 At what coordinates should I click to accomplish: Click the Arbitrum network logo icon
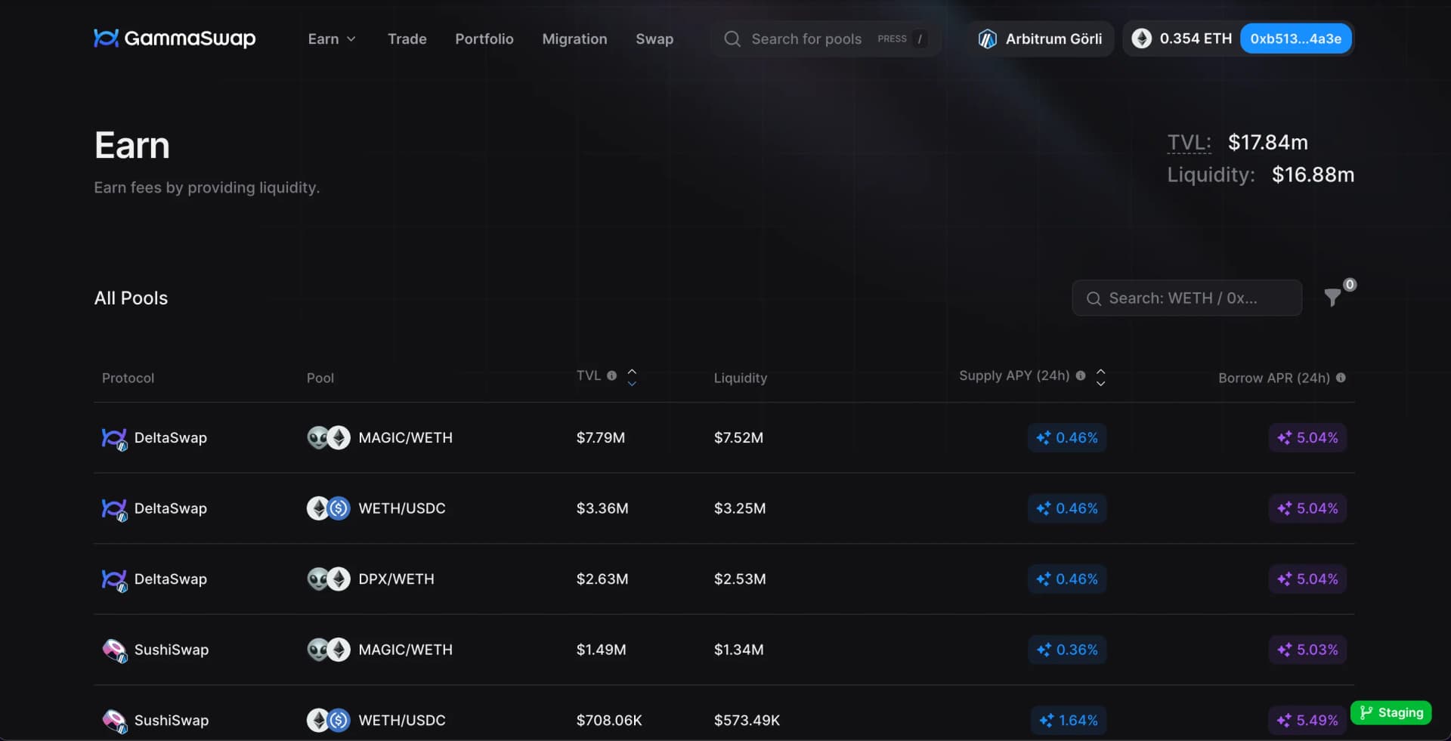coord(987,39)
